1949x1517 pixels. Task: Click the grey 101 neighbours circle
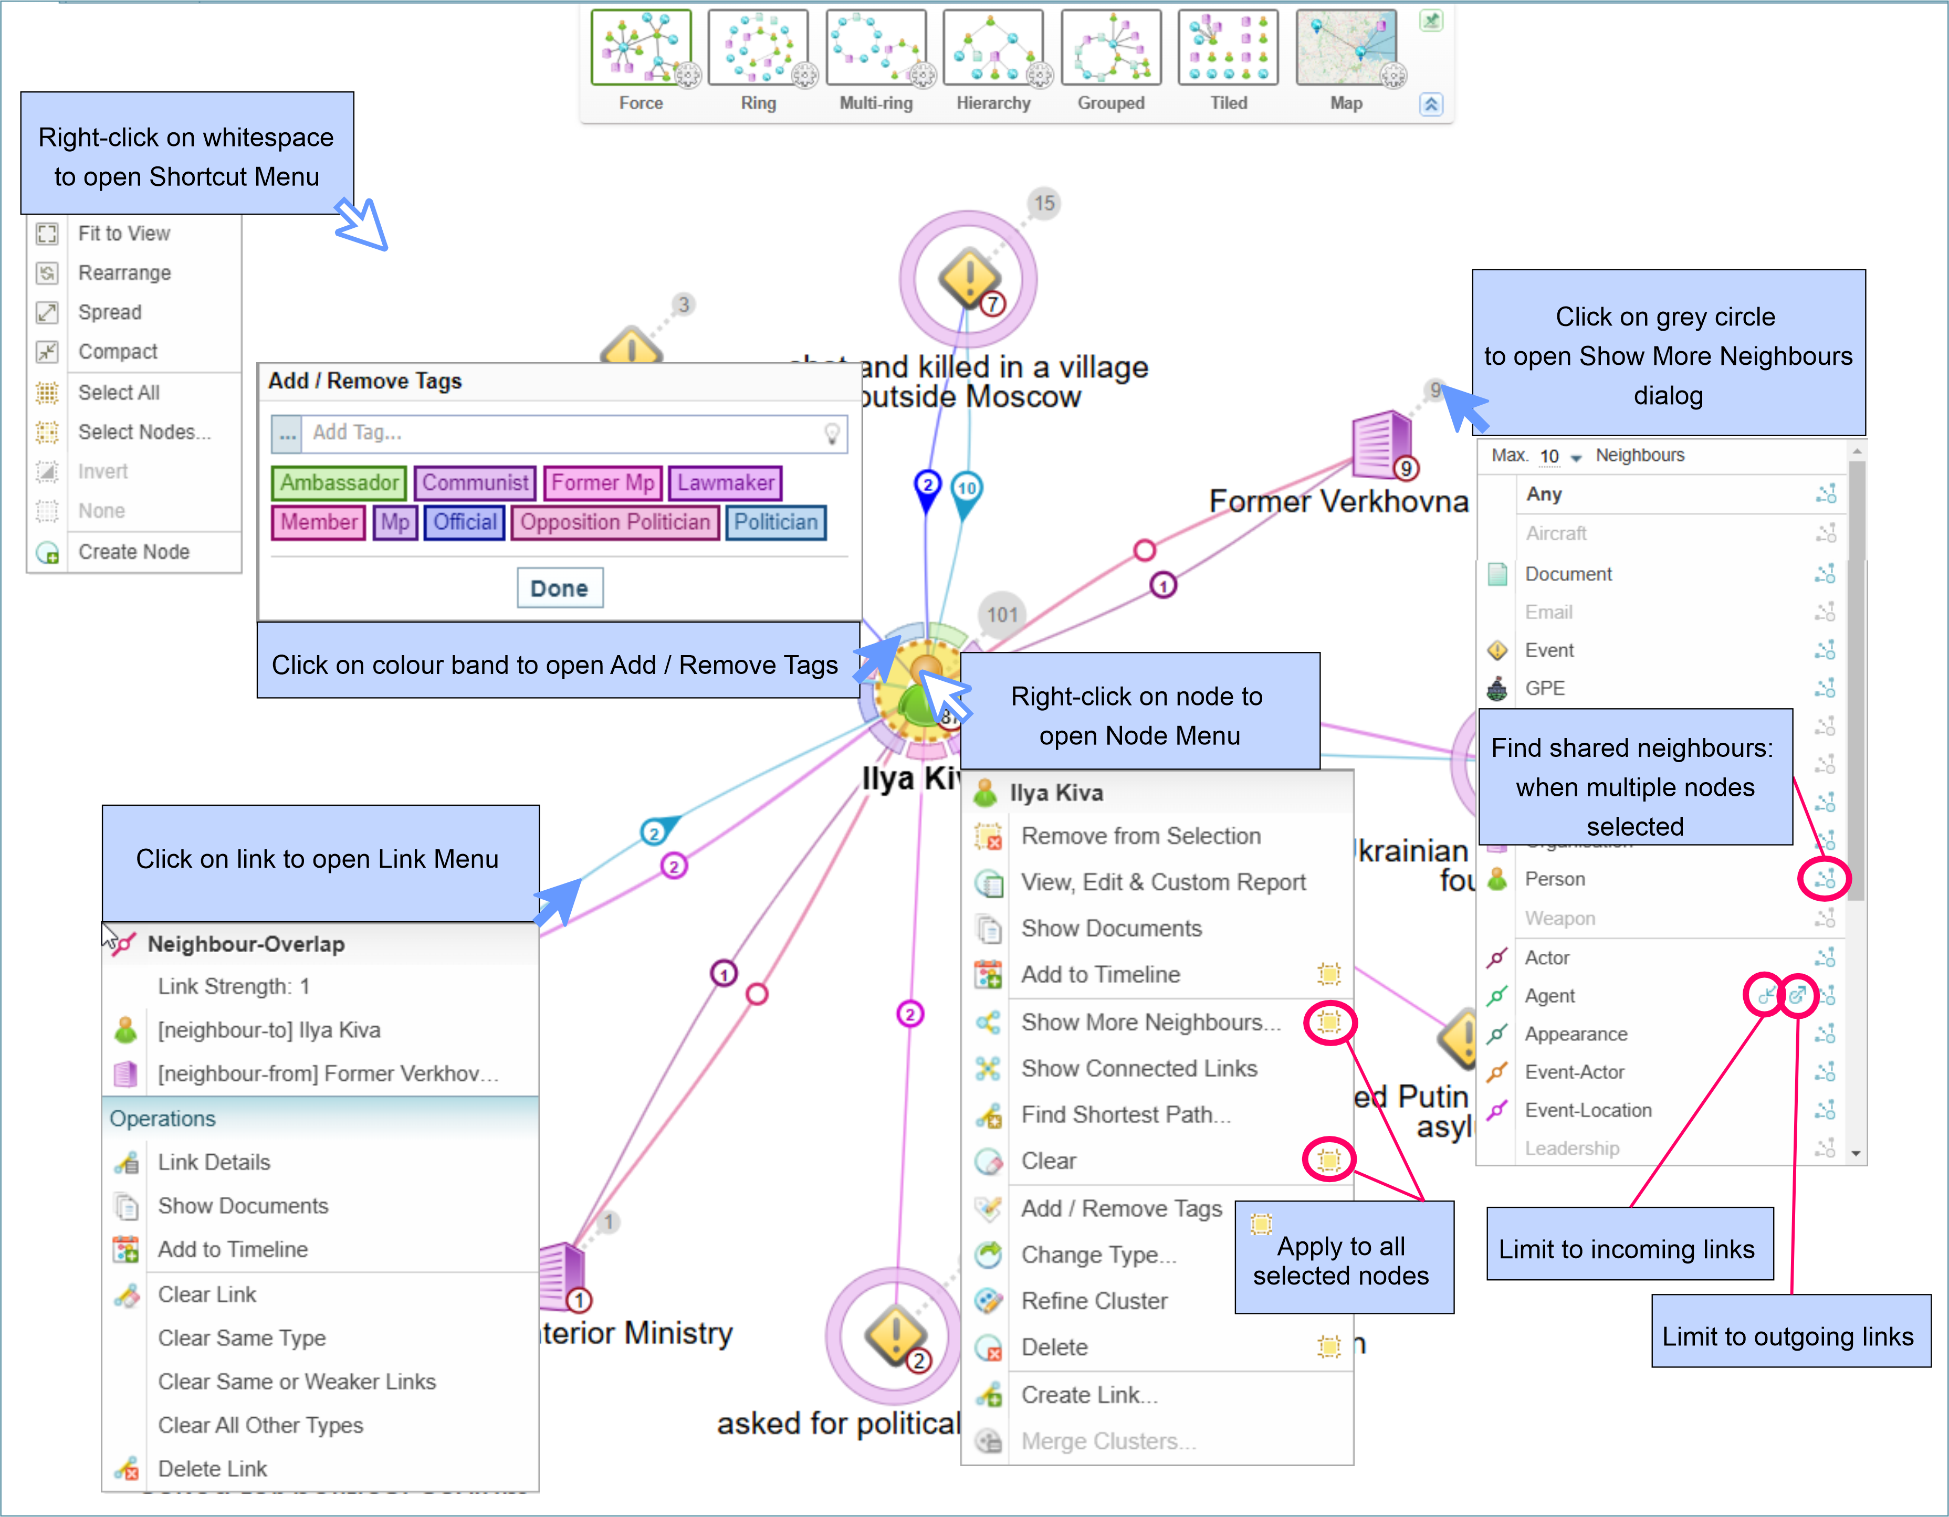[1002, 614]
